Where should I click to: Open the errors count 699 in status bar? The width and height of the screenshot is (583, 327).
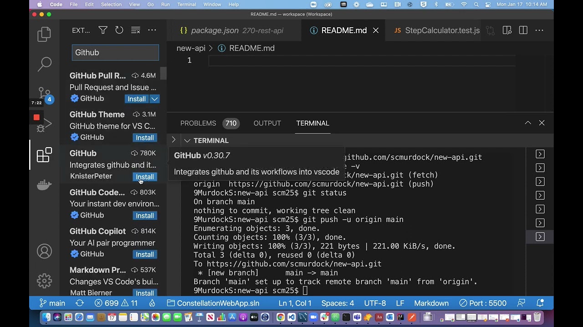pos(106,303)
